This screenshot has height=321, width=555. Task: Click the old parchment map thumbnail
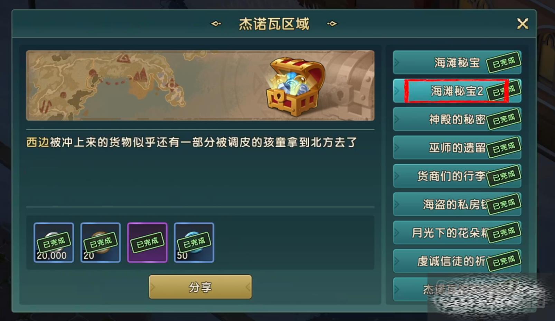200,86
